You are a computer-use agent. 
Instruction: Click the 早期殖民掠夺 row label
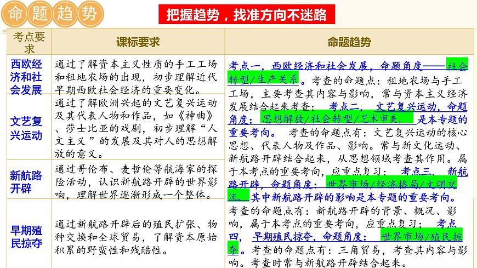coord(26,237)
